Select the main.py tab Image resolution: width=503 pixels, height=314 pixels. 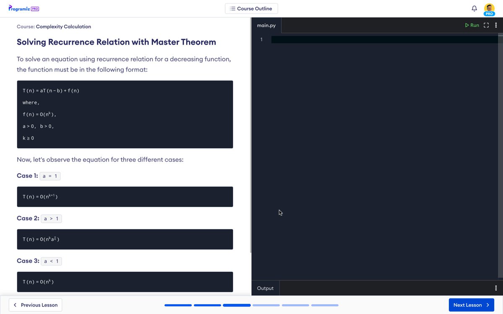(x=267, y=25)
